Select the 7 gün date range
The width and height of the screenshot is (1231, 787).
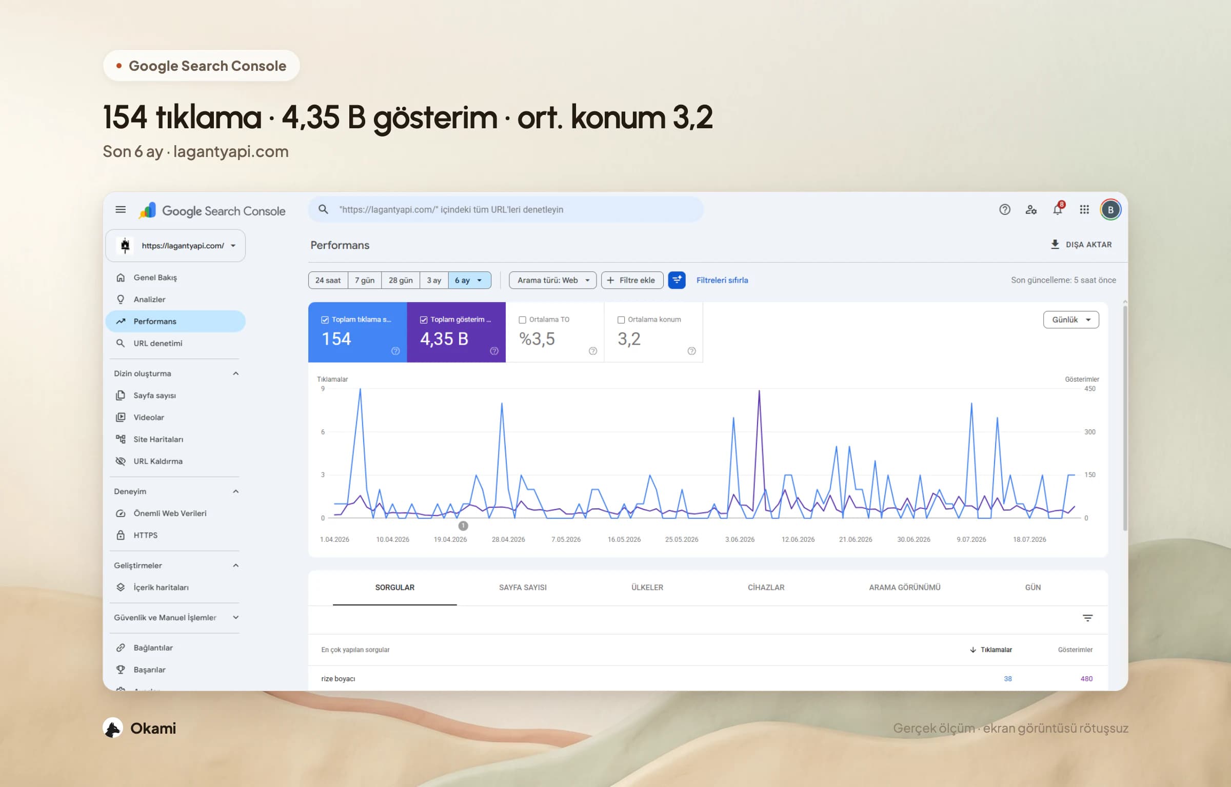point(365,280)
